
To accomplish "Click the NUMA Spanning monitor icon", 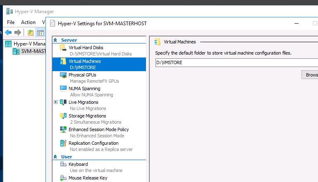I will 63,89.
